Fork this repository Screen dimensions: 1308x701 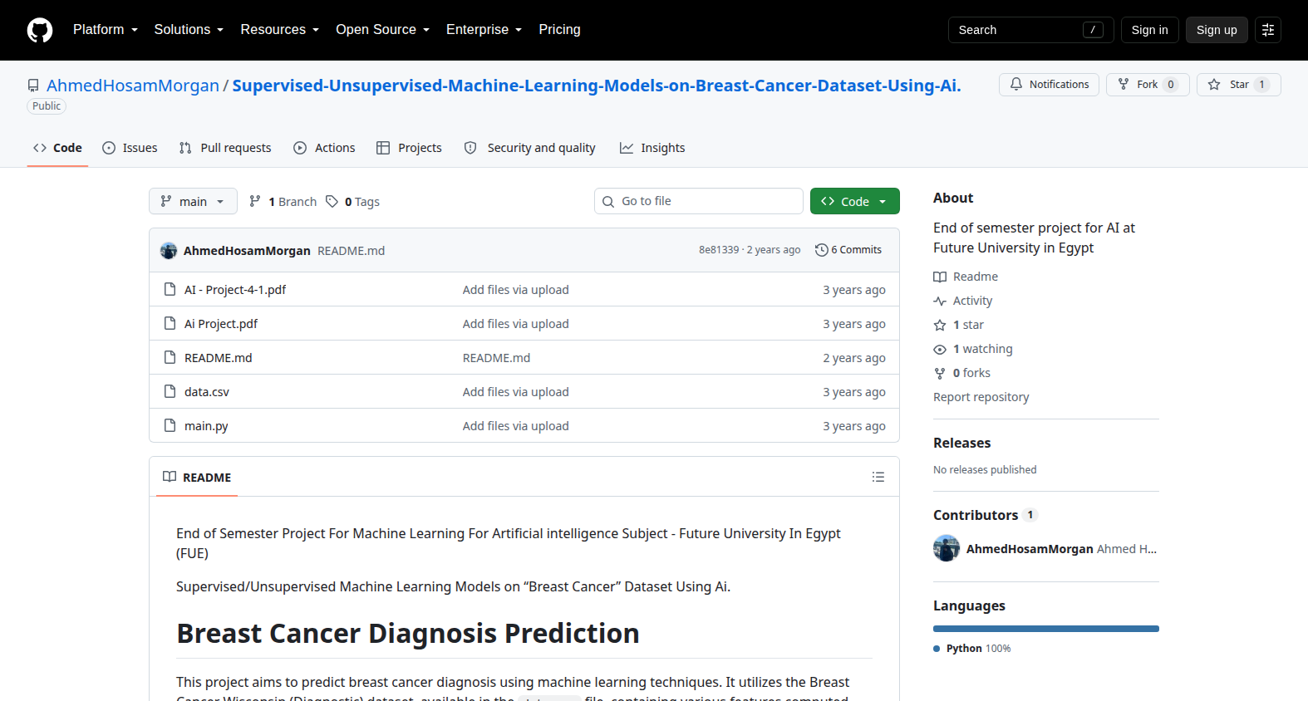click(x=1148, y=85)
